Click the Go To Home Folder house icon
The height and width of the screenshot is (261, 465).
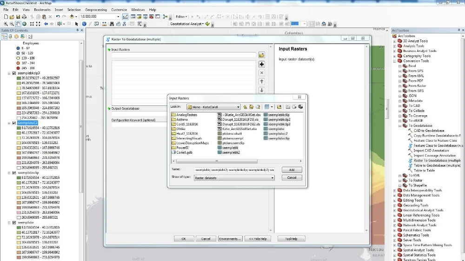(x=252, y=107)
